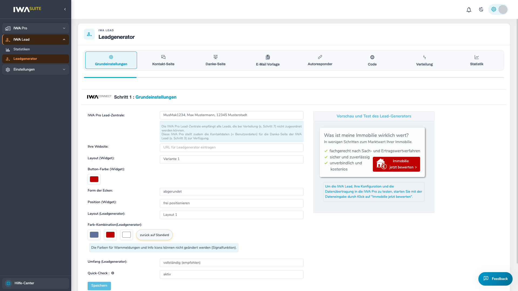Click the Leadgenerator page title
Screen dimensions: 518x291
(x=117, y=37)
